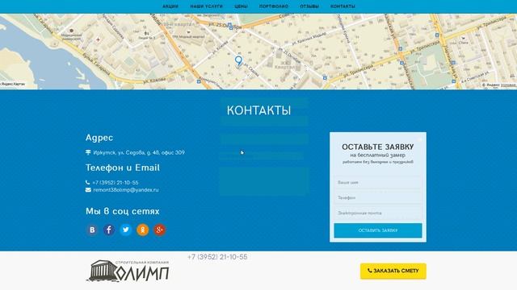Screen dimensions: 517x290
Task: Select КОНТАКТЫ in top navigation
Action: (x=343, y=6)
